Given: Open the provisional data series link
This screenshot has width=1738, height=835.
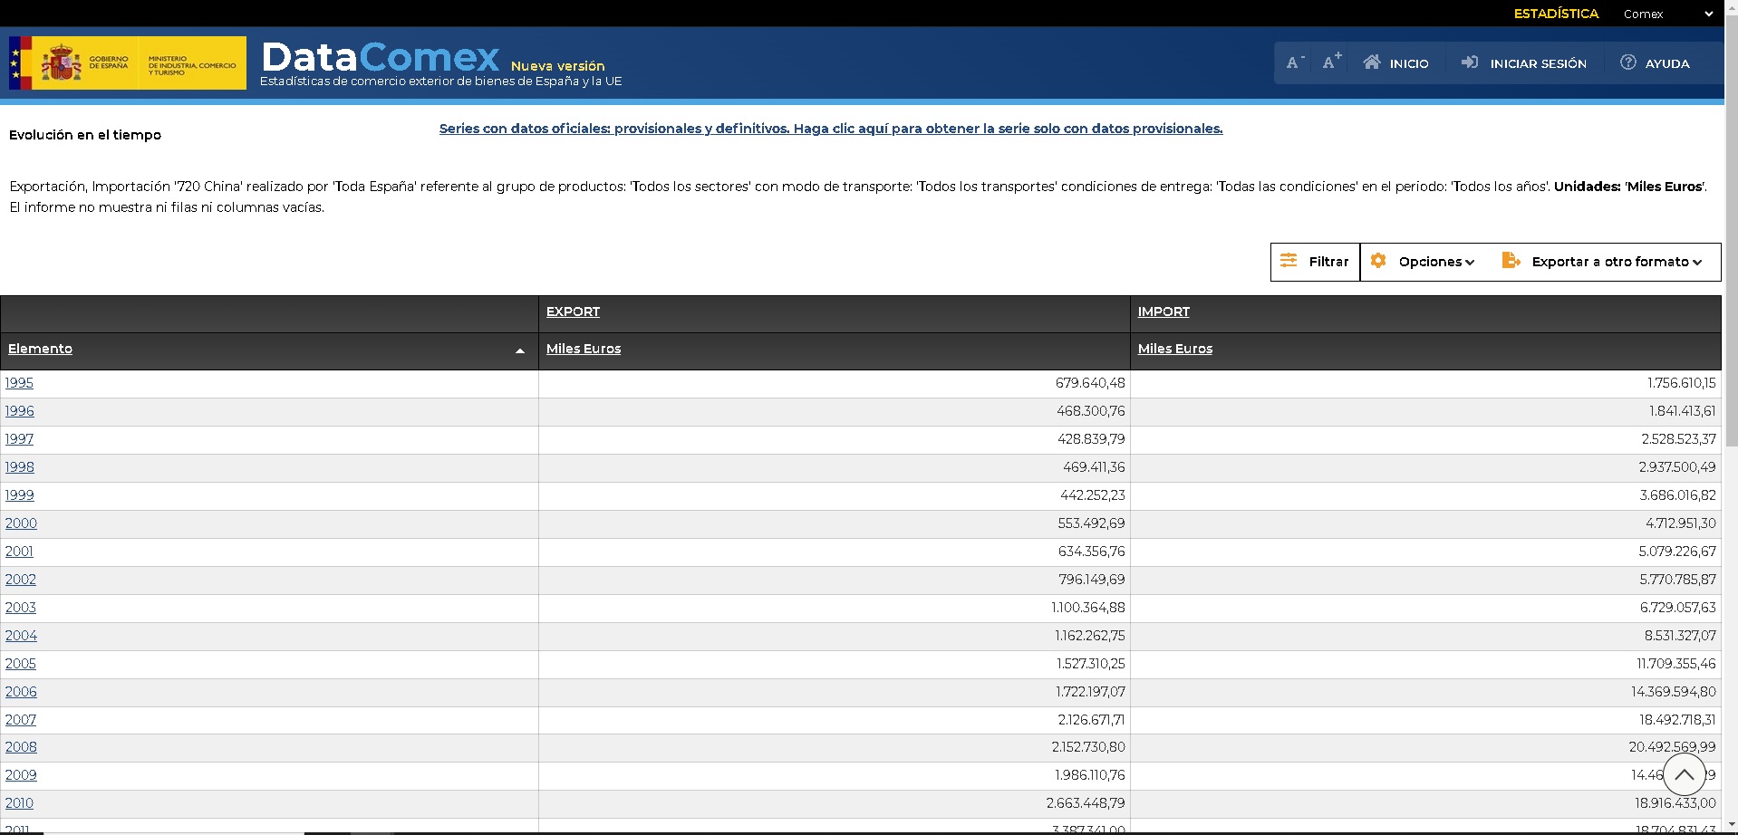Looking at the screenshot, I should tap(830, 129).
